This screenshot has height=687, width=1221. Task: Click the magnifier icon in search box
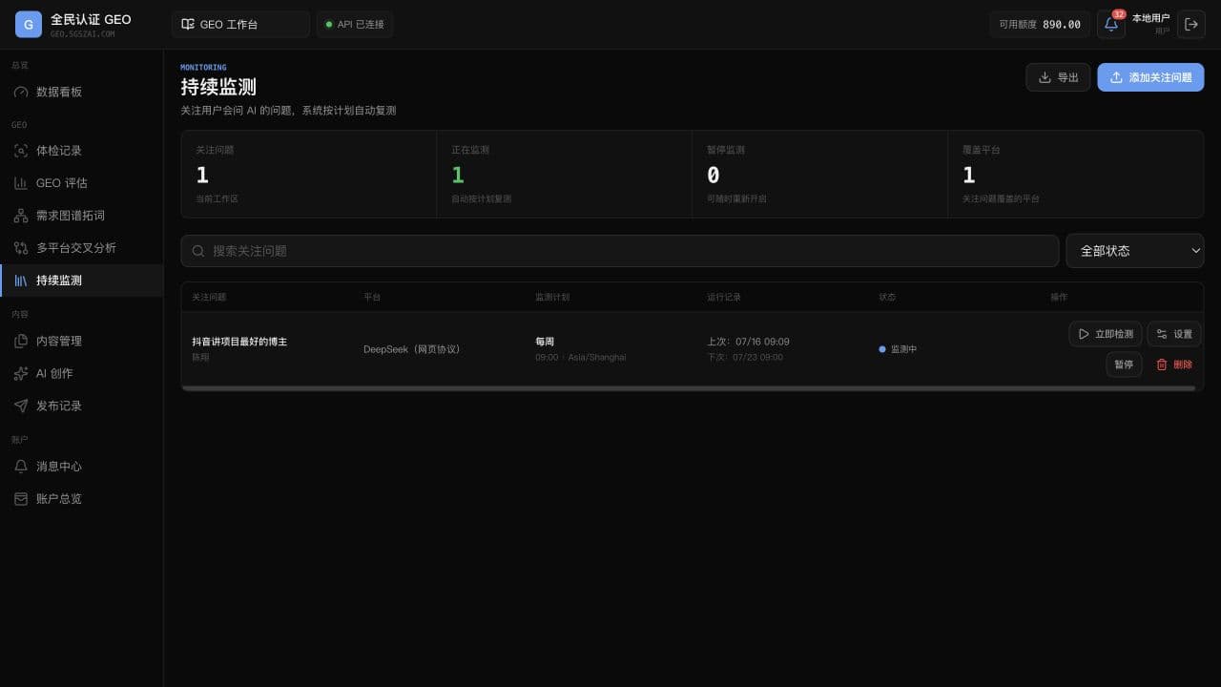point(198,251)
